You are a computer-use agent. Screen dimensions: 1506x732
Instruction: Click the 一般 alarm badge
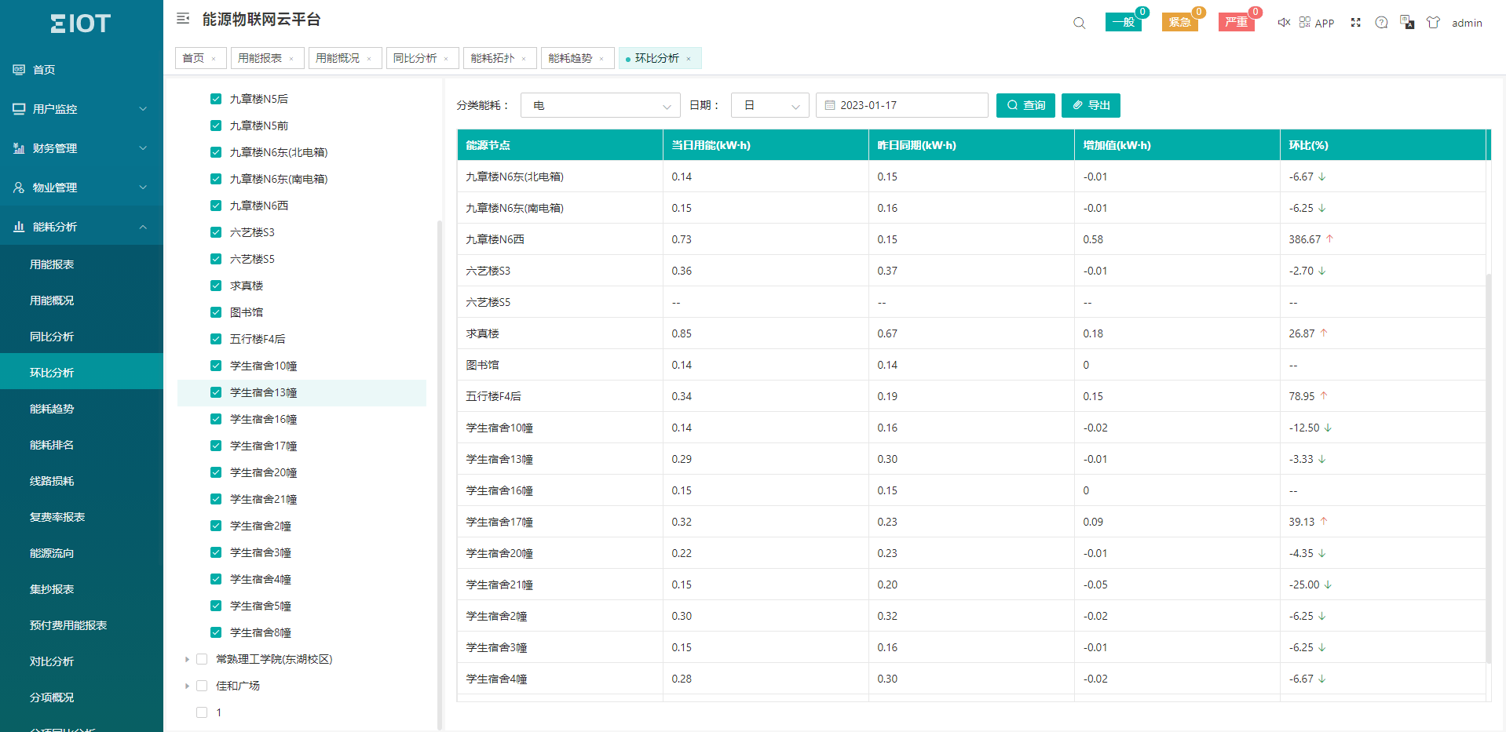tap(1124, 22)
